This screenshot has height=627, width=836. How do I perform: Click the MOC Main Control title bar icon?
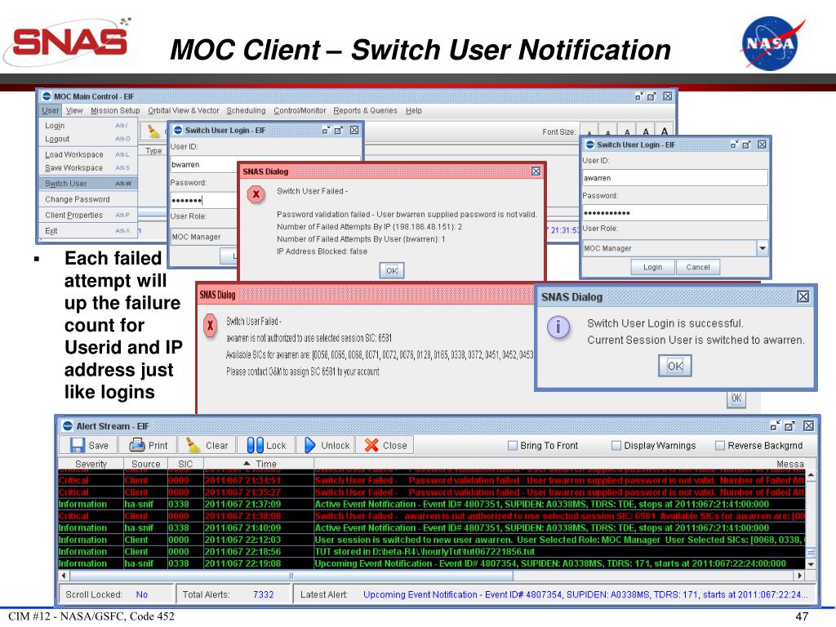point(47,96)
